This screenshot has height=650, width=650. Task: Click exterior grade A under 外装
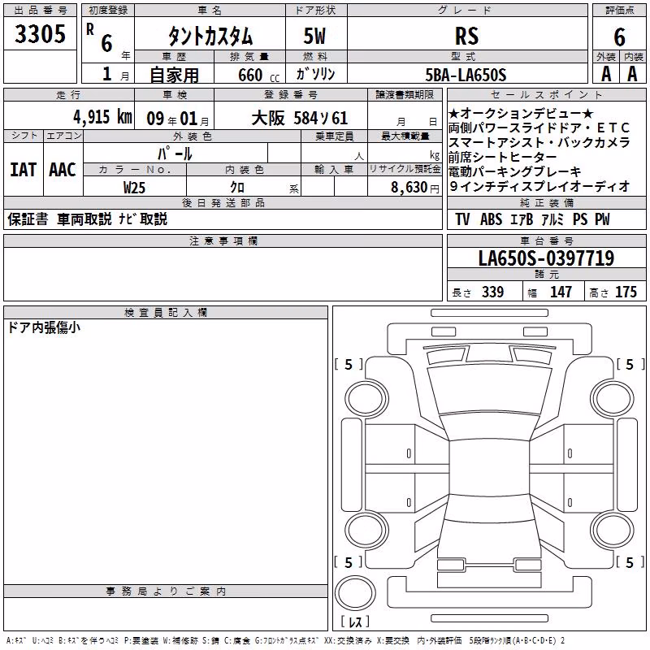(x=605, y=74)
